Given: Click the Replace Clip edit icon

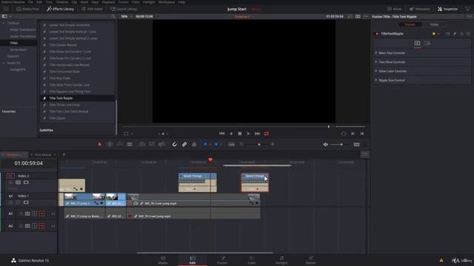Looking at the screenshot, I should coord(161,145).
